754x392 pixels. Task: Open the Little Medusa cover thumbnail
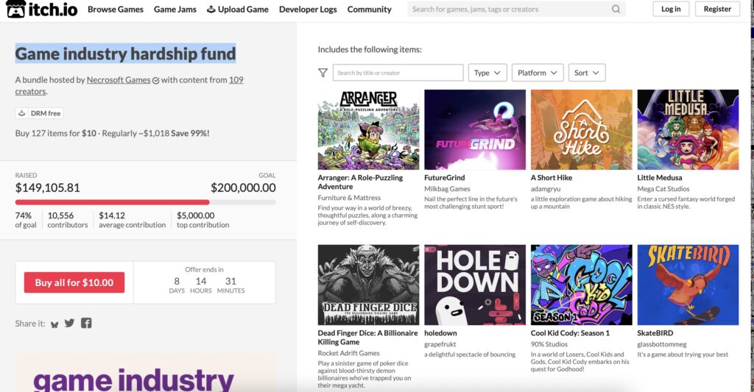tap(688, 129)
